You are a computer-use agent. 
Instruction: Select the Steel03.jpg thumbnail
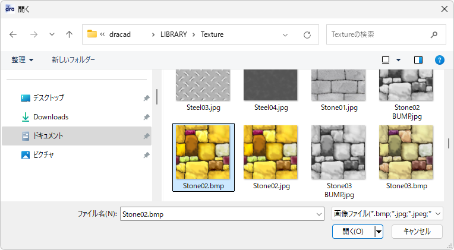(203, 85)
